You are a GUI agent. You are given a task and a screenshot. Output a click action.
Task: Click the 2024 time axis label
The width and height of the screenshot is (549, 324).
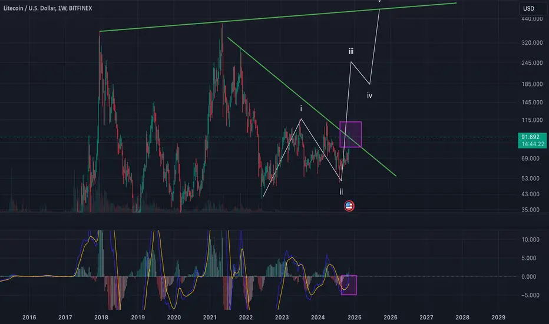click(318, 318)
